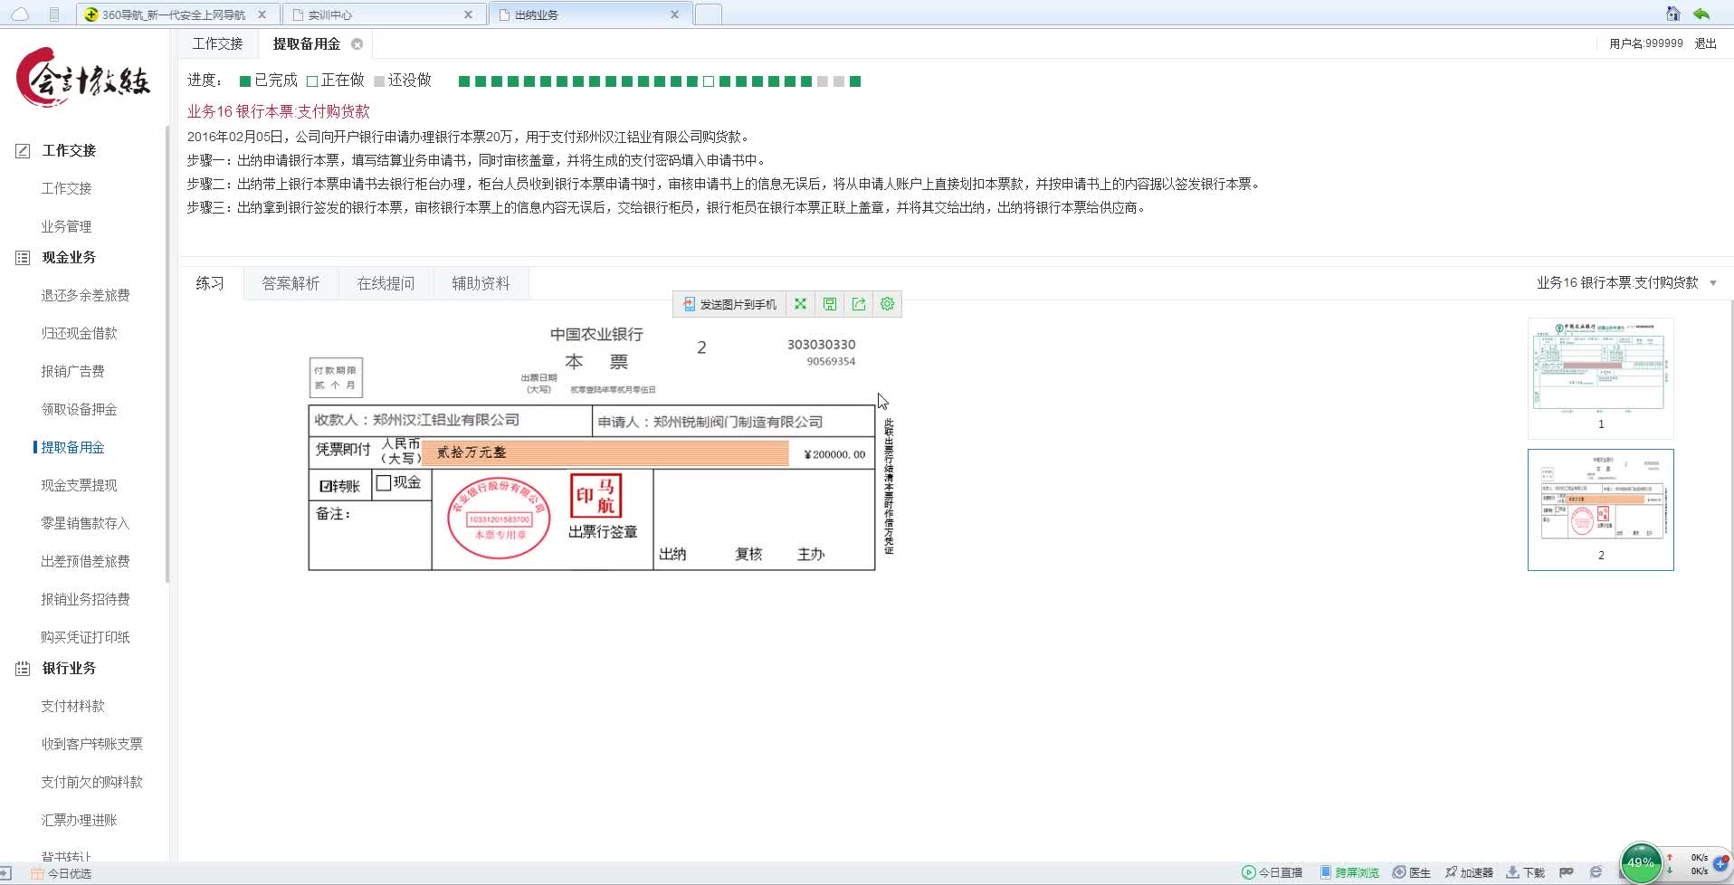The height and width of the screenshot is (885, 1734).
Task: Click the blue plus icon at bottom right
Action: pyautogui.click(x=1720, y=864)
